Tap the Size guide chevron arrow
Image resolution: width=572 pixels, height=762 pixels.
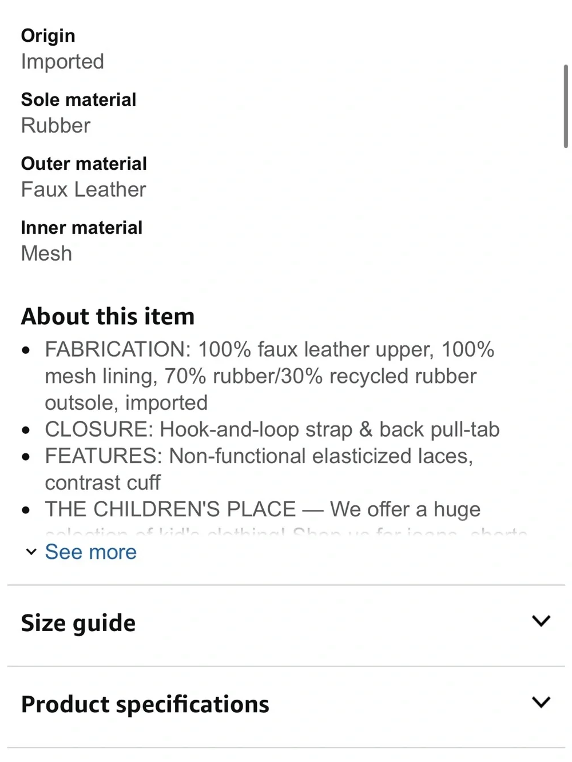click(x=541, y=621)
